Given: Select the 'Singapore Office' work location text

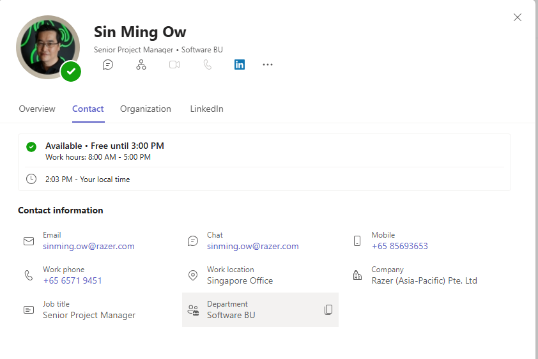Looking at the screenshot, I should [x=240, y=281].
